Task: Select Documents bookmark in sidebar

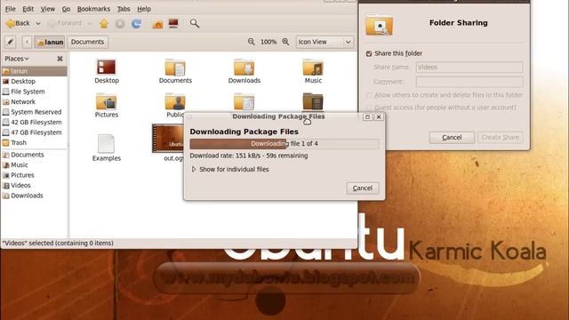Action: [34, 155]
